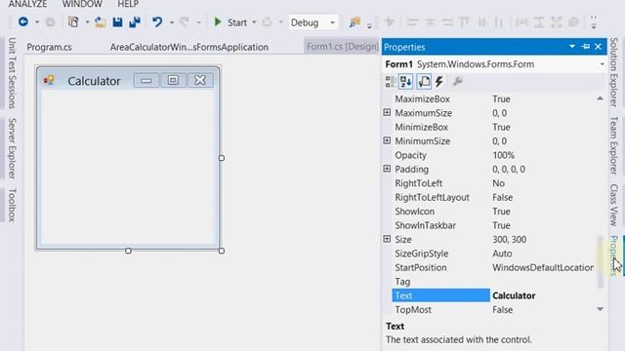Open the WINDOW menu
This screenshot has height=351, width=625.
82,4
